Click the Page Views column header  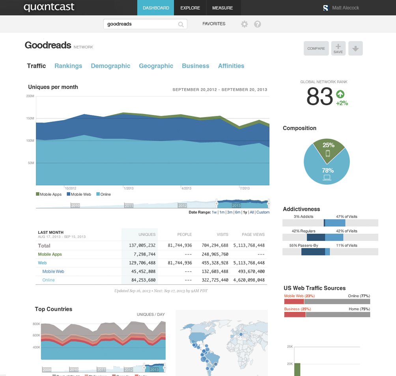[x=253, y=235]
